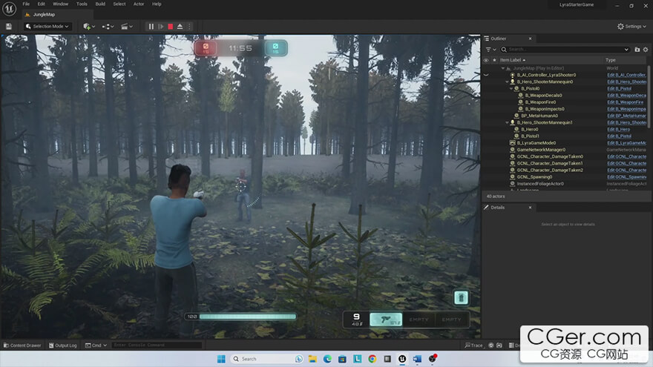
Task: Advance a single frame
Action: [x=161, y=26]
